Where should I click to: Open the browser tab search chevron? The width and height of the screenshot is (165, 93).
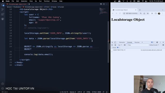pyautogui.click(x=163, y=10)
